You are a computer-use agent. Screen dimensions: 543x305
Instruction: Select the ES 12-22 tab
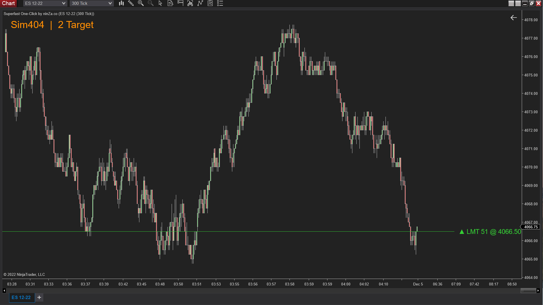pos(21,297)
